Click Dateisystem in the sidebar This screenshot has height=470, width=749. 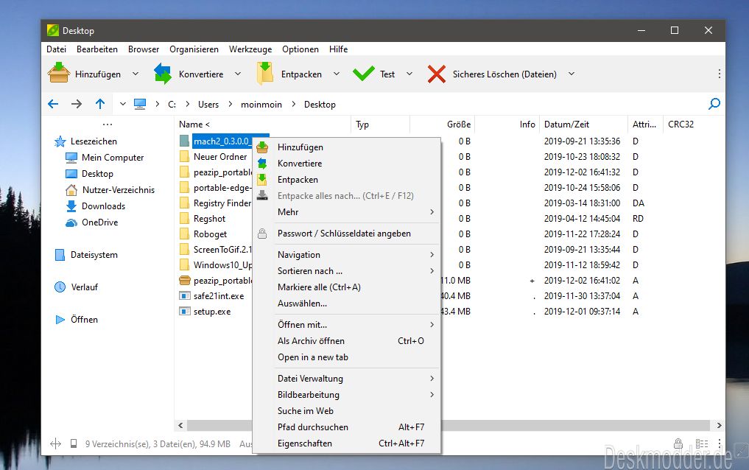click(x=86, y=255)
